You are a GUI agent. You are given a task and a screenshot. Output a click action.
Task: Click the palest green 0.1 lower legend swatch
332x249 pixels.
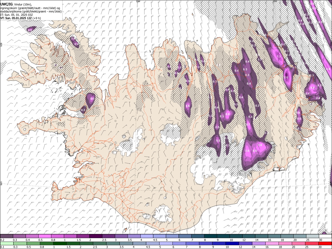7,244
